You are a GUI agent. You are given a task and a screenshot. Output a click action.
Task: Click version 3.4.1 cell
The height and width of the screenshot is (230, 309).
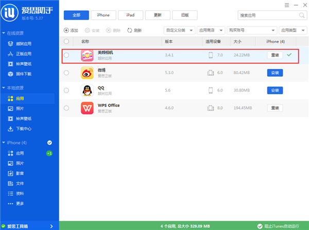[169, 55]
